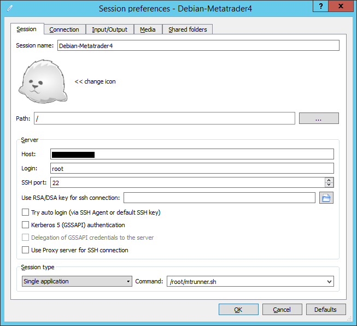Open the Input/Output tab

point(109,29)
